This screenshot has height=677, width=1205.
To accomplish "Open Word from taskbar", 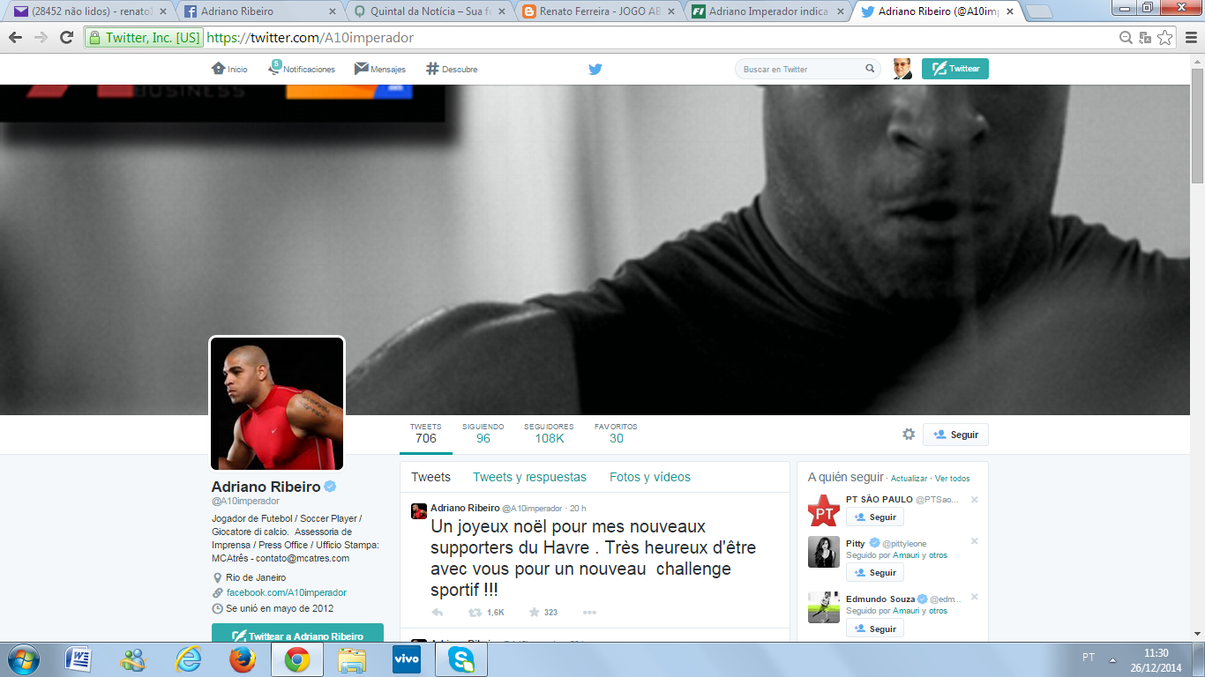I will (x=79, y=659).
